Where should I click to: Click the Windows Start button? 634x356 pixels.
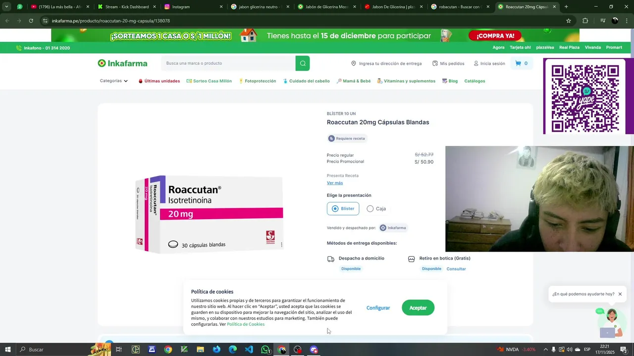click(8, 350)
